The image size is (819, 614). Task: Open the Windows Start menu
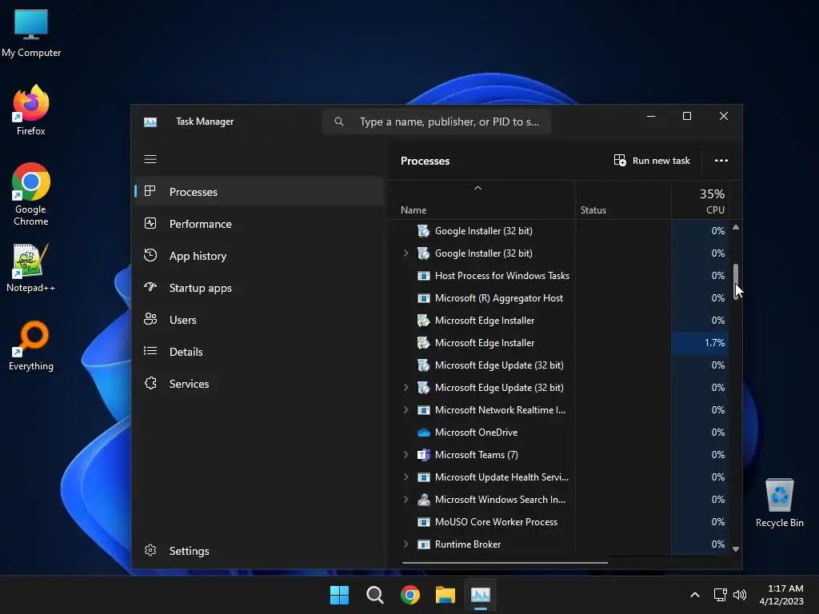(339, 595)
